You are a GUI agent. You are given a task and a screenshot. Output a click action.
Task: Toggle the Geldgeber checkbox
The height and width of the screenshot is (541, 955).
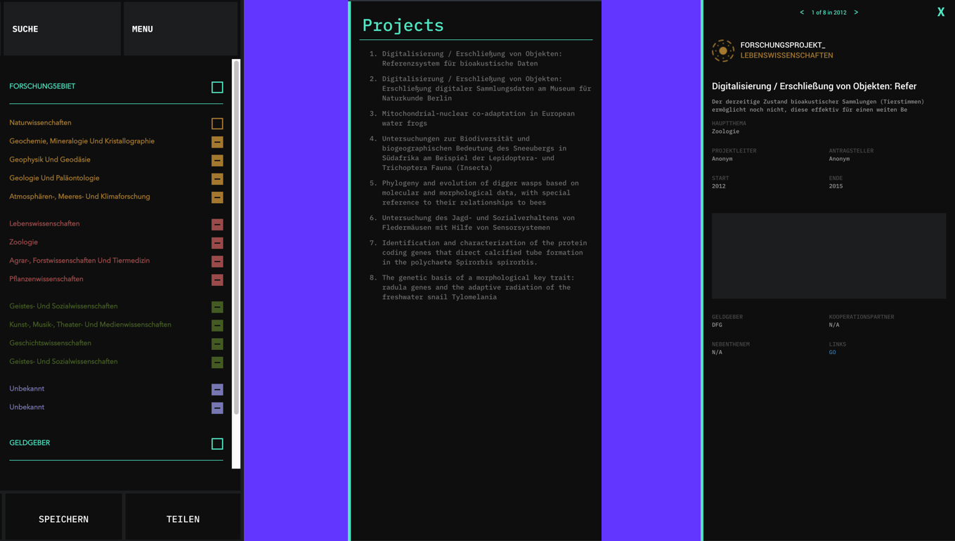click(217, 443)
